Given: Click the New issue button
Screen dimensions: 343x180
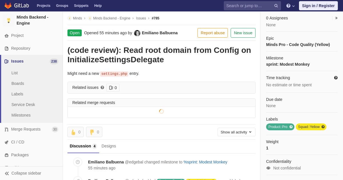Looking at the screenshot, I should (x=243, y=33).
